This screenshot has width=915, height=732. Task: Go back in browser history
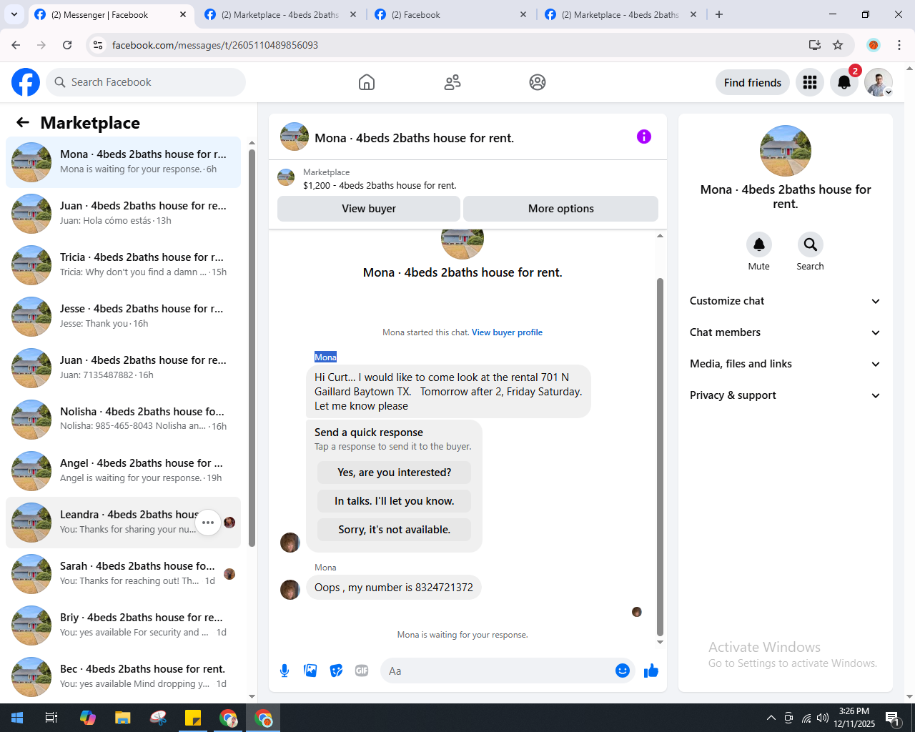16,45
